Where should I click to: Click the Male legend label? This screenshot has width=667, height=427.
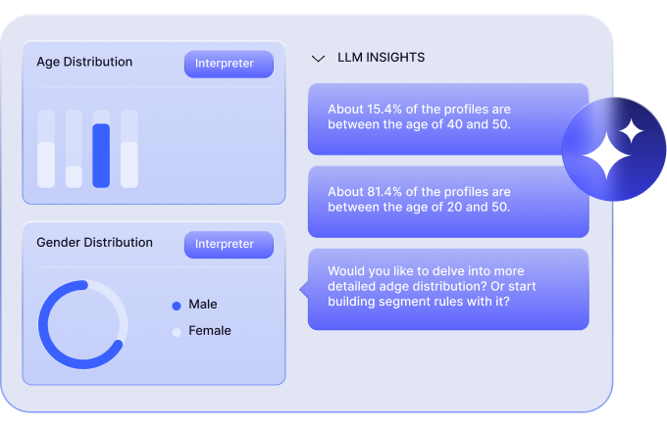point(203,305)
